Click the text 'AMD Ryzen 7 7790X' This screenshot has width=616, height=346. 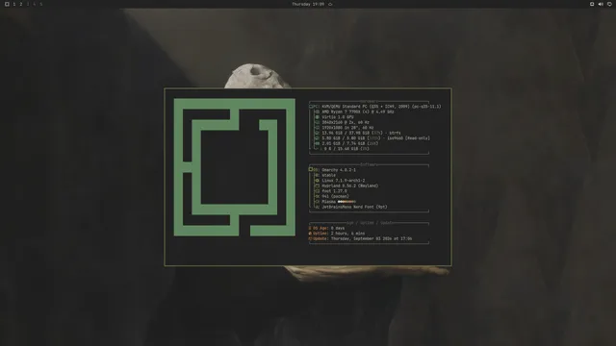[x=341, y=111]
